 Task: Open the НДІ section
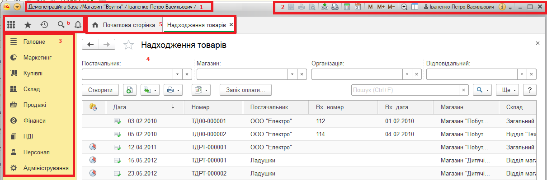click(39, 136)
